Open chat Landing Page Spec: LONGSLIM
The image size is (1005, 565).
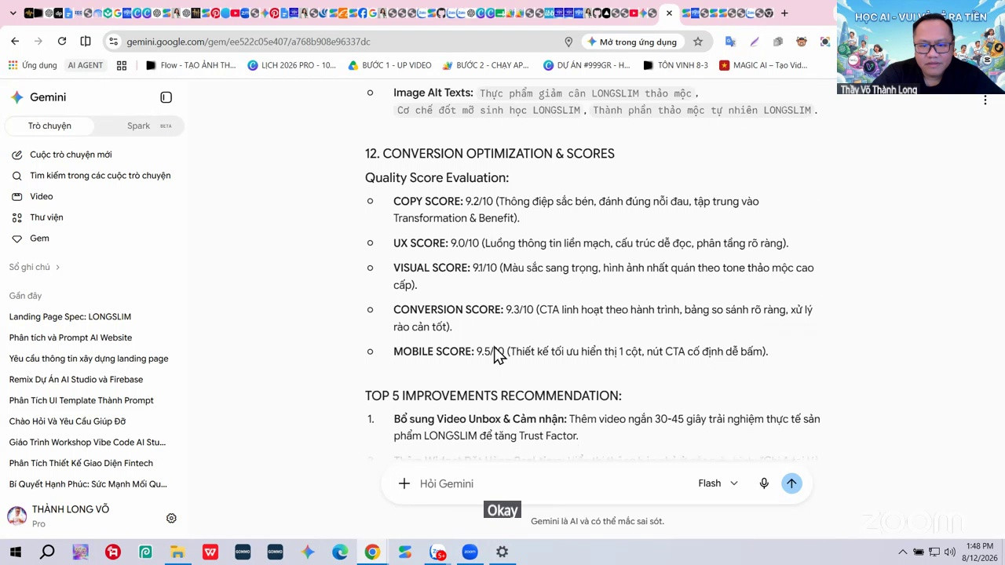70,317
